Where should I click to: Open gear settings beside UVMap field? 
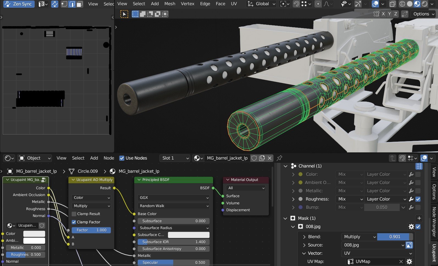tap(409, 262)
